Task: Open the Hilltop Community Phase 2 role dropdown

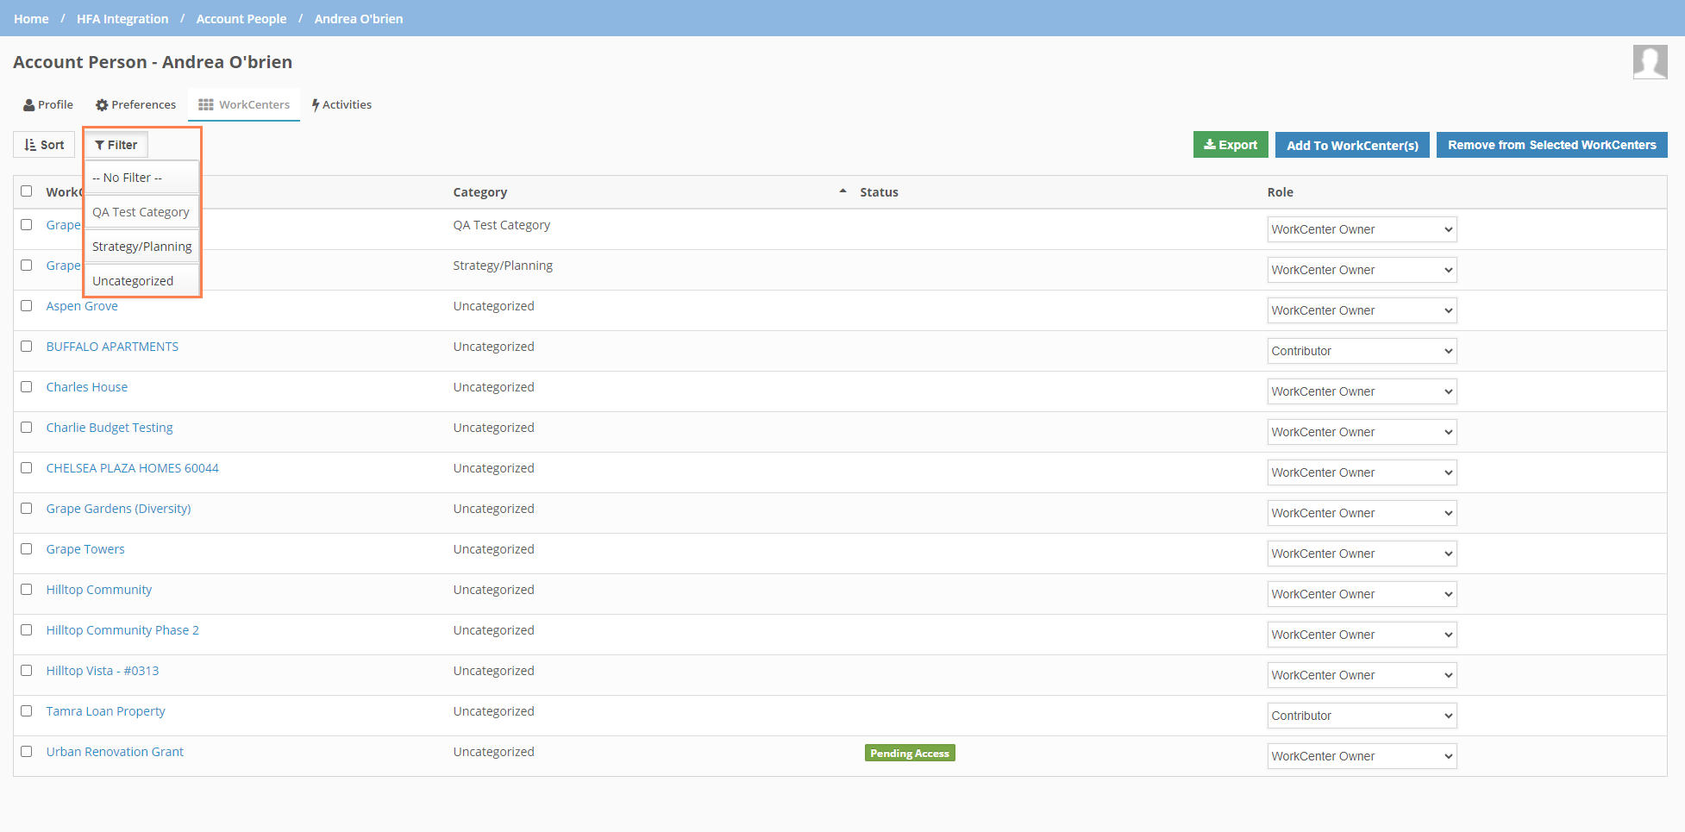Action: click(x=1362, y=635)
